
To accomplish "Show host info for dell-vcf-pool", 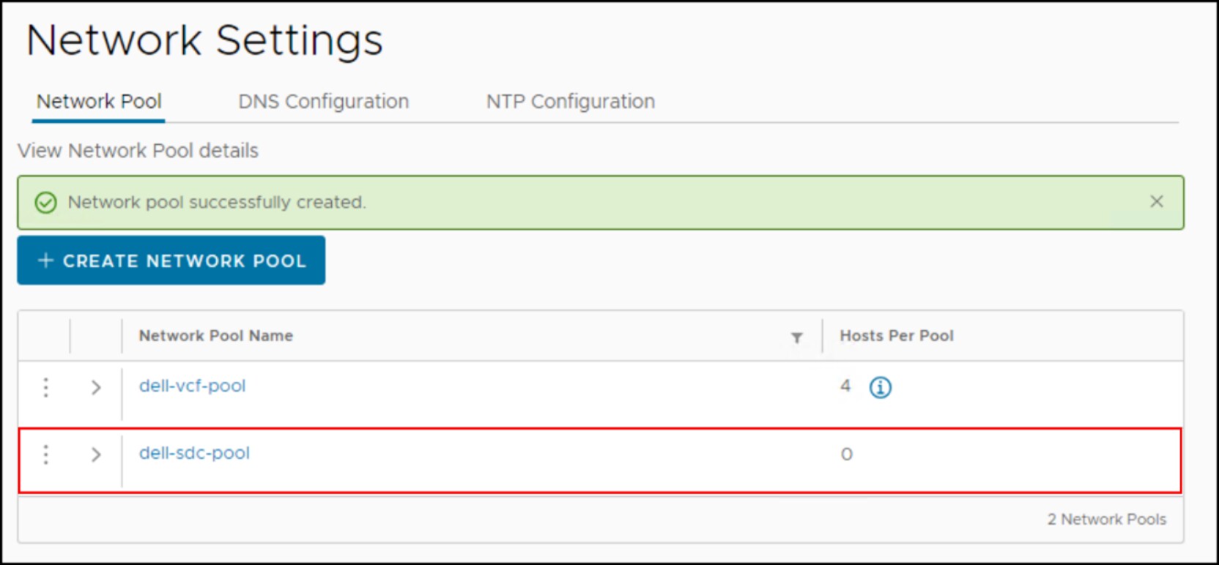I will (x=881, y=387).
